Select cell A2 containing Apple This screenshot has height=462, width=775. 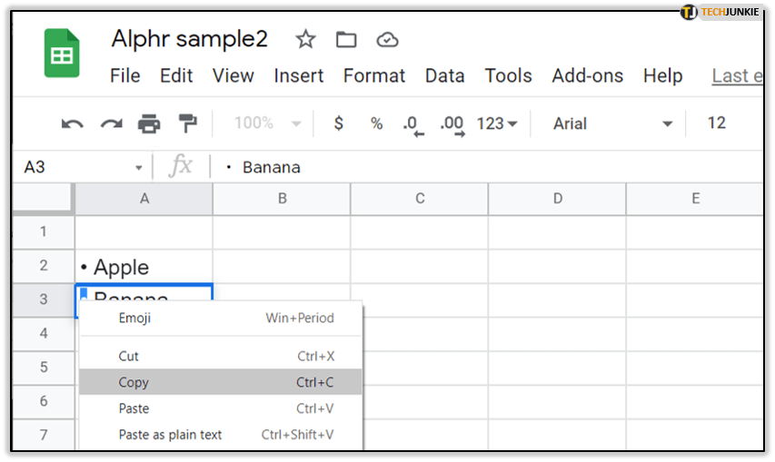pyautogui.click(x=144, y=267)
